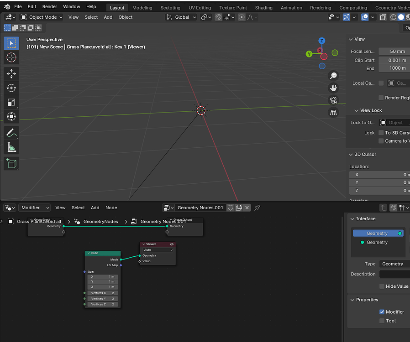Toggle viewport overlays
This screenshot has width=410, height=342.
click(x=365, y=17)
